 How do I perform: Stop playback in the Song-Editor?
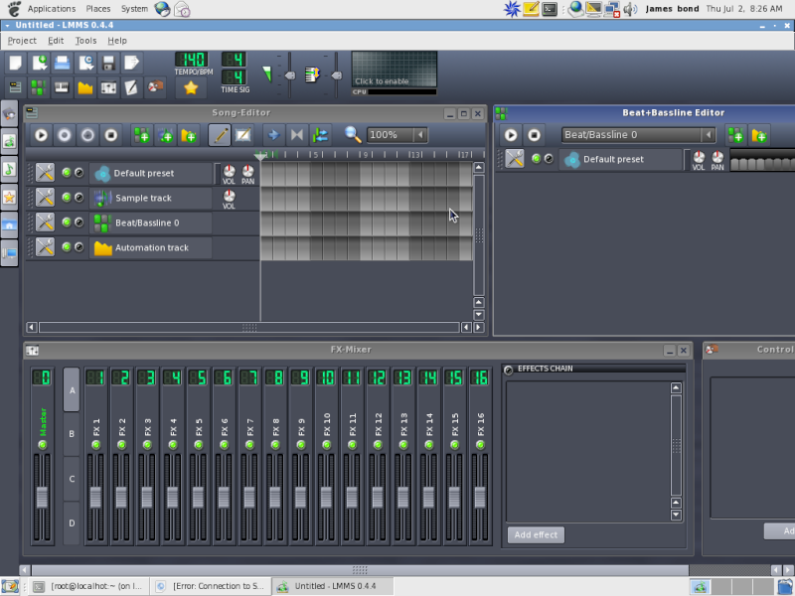click(x=111, y=135)
